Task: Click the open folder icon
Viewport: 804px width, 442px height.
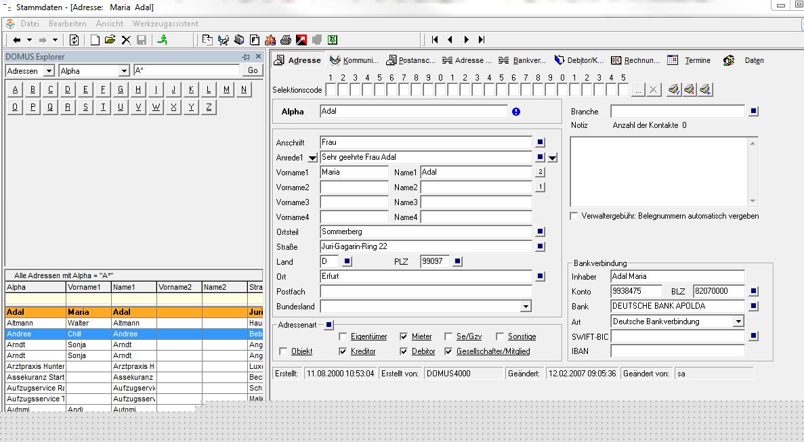Action: point(109,39)
